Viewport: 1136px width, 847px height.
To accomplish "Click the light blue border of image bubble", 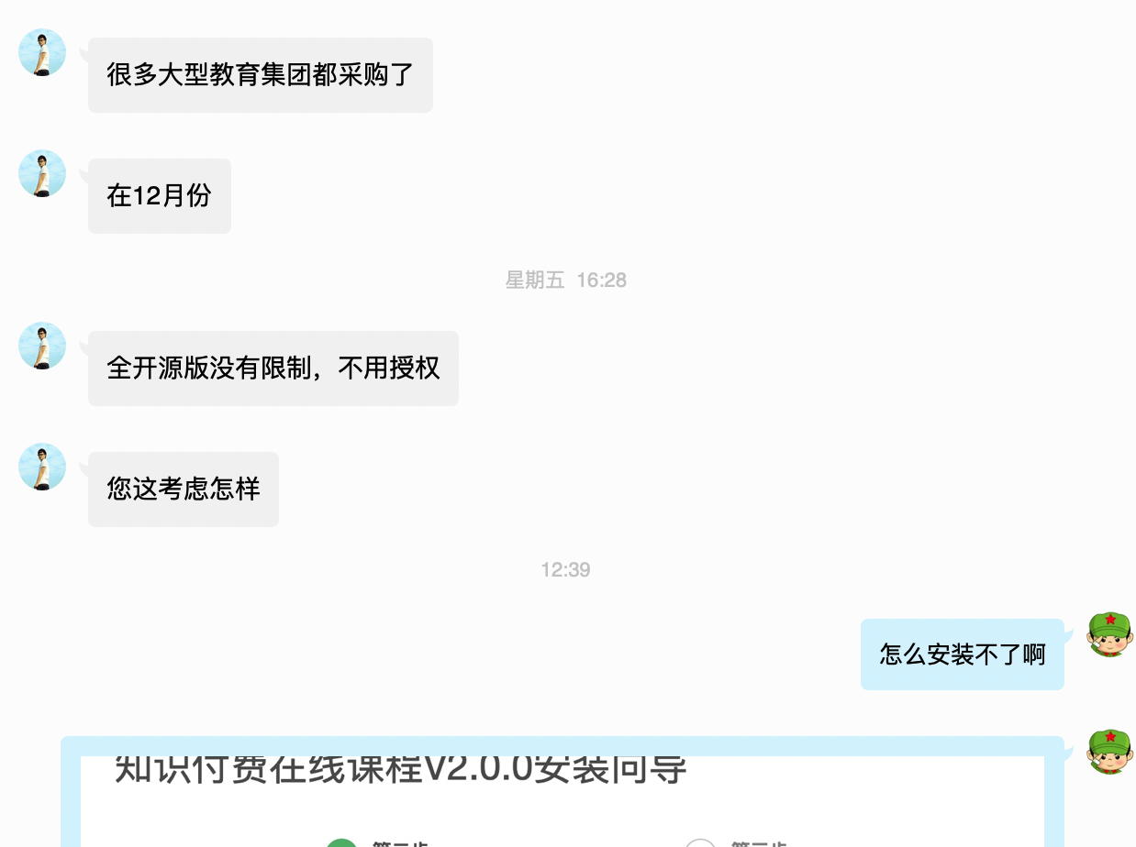I will pos(71,797).
